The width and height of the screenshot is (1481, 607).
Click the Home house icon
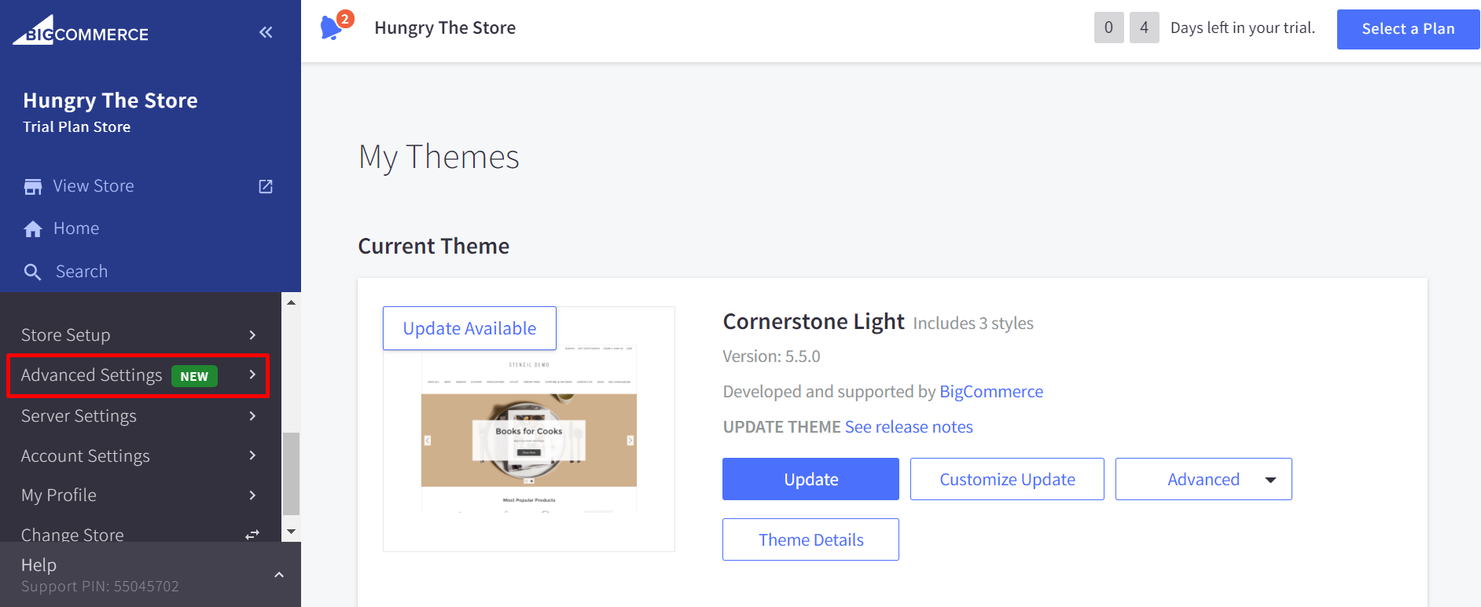[x=33, y=229]
